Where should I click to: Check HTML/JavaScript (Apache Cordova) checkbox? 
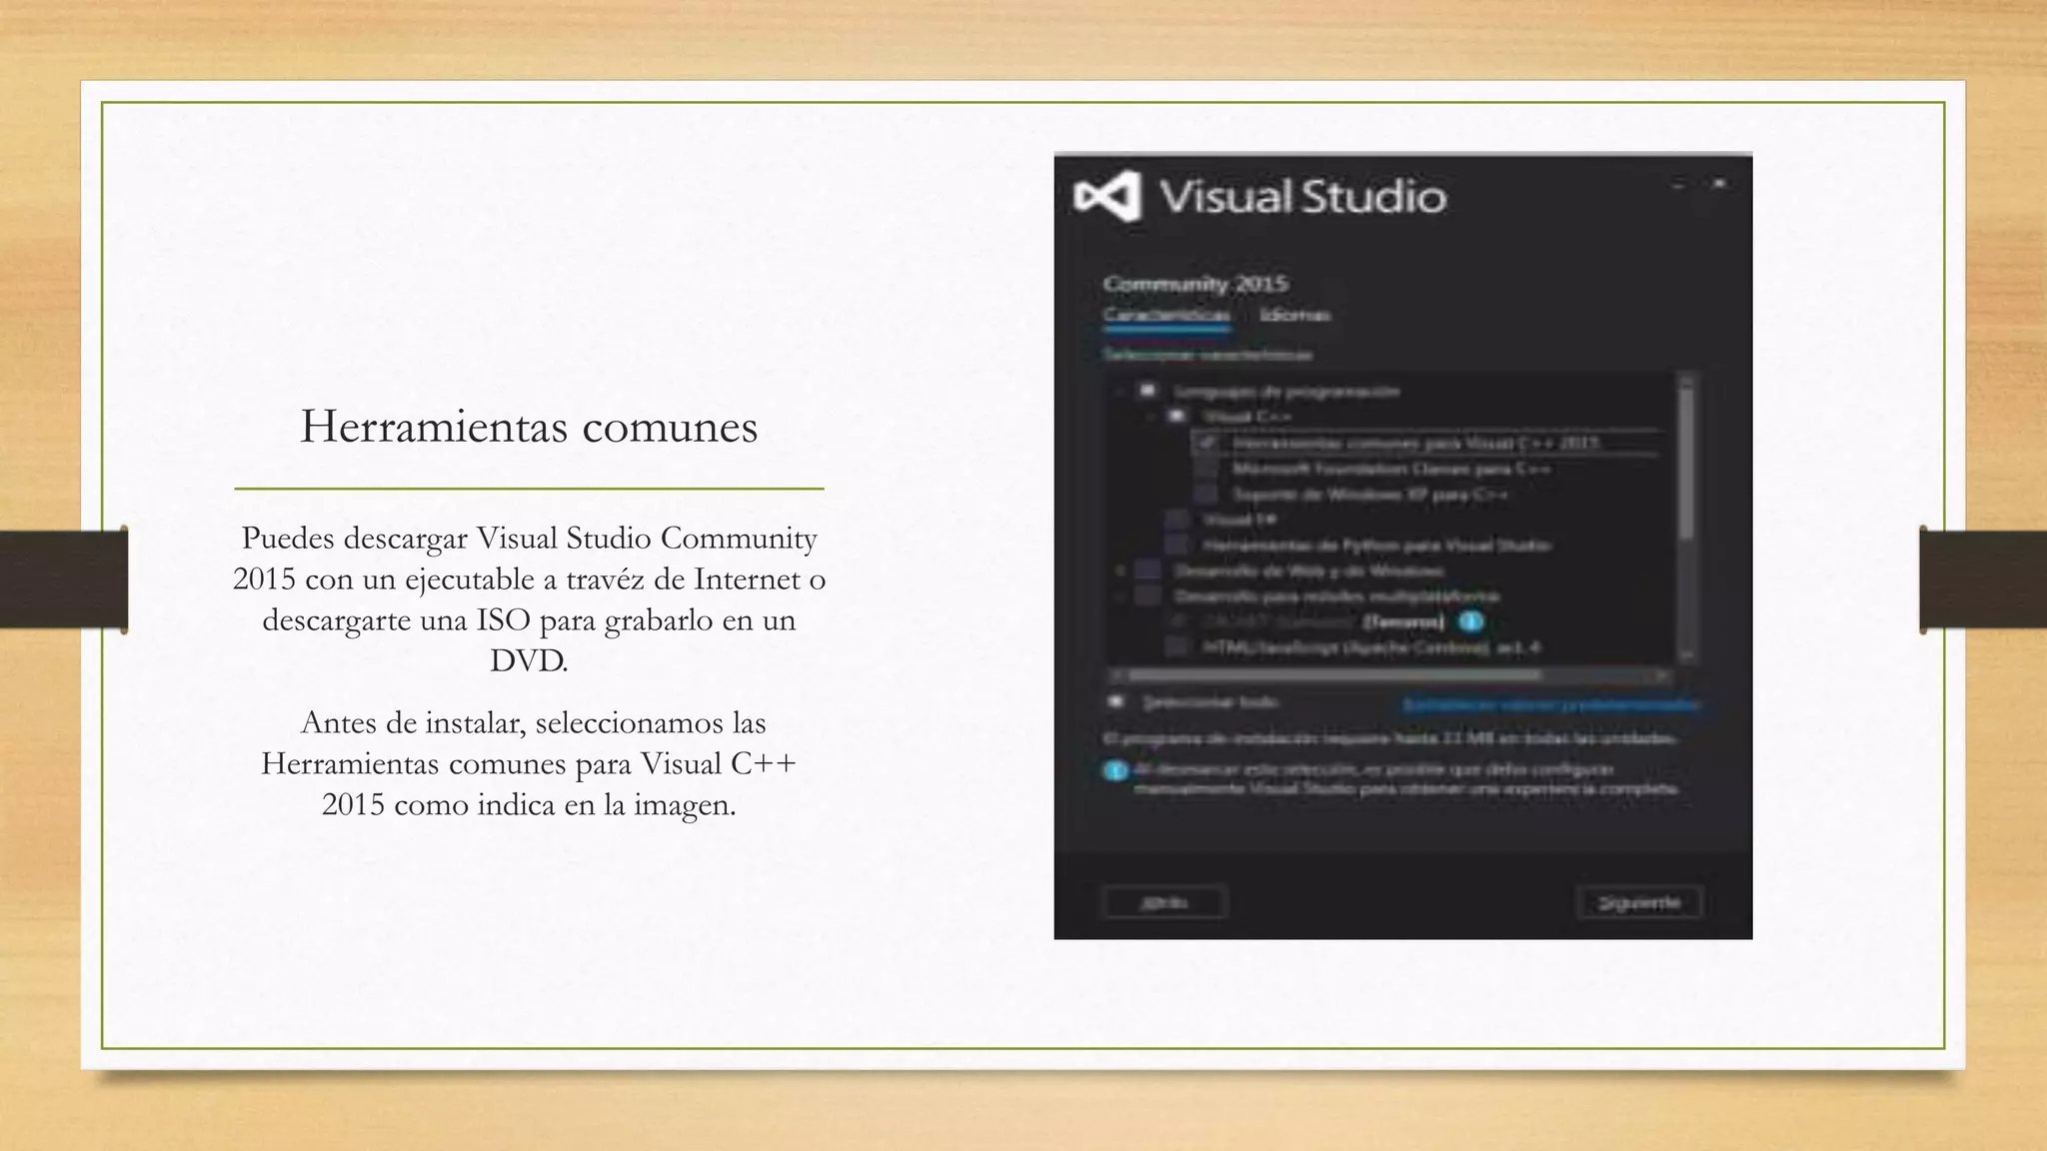click(x=1177, y=647)
